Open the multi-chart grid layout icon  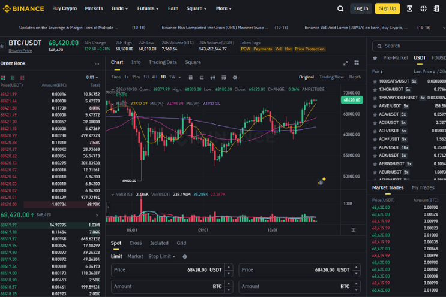tap(357, 63)
